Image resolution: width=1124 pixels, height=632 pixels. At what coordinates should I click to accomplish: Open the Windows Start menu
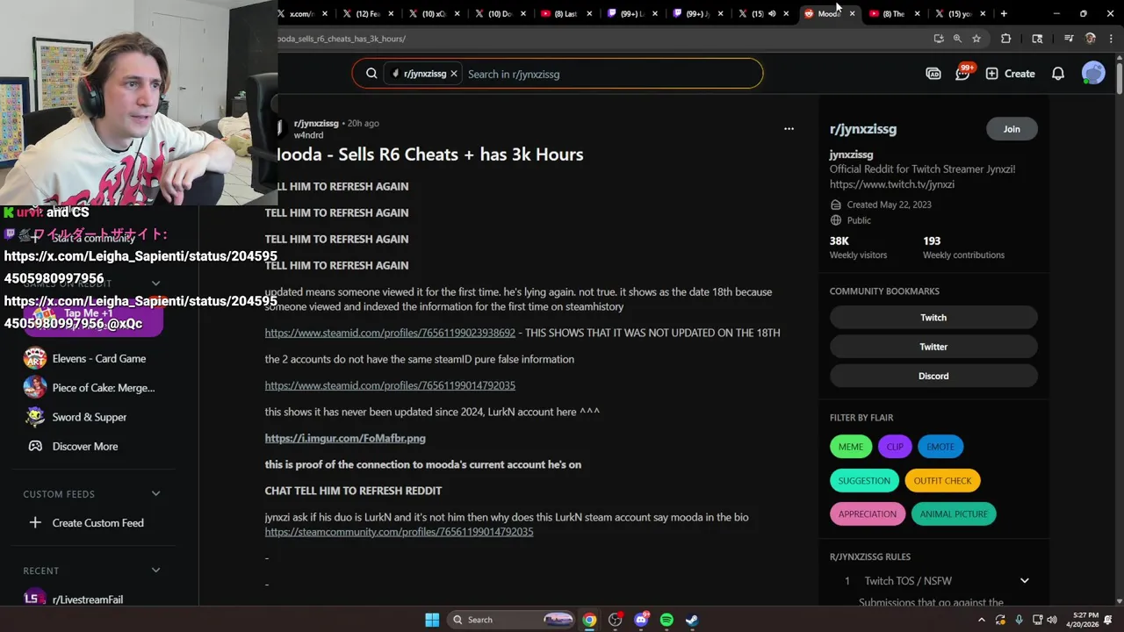point(432,620)
